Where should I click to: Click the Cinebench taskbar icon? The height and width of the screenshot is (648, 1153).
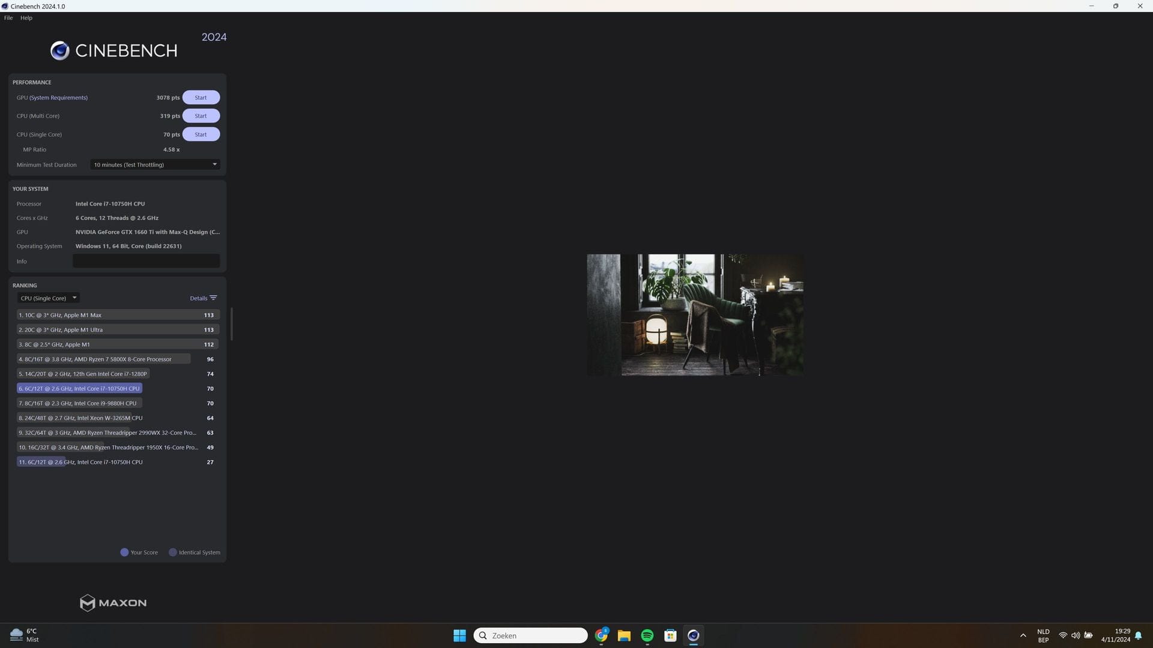(694, 635)
